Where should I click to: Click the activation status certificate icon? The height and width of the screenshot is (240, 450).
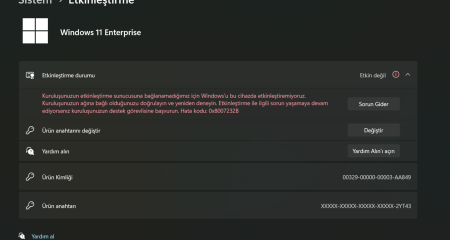coord(30,75)
